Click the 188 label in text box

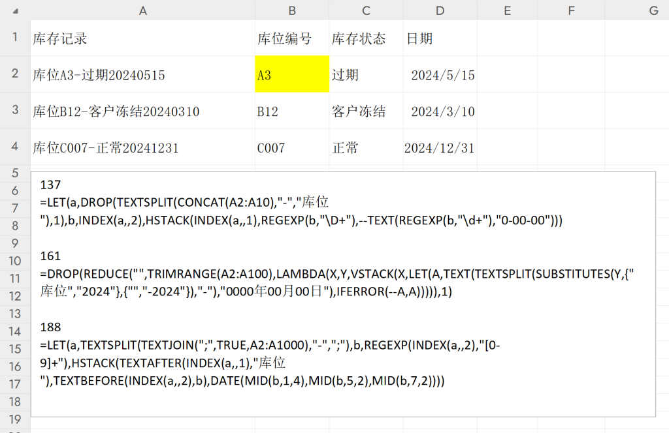pos(50,327)
